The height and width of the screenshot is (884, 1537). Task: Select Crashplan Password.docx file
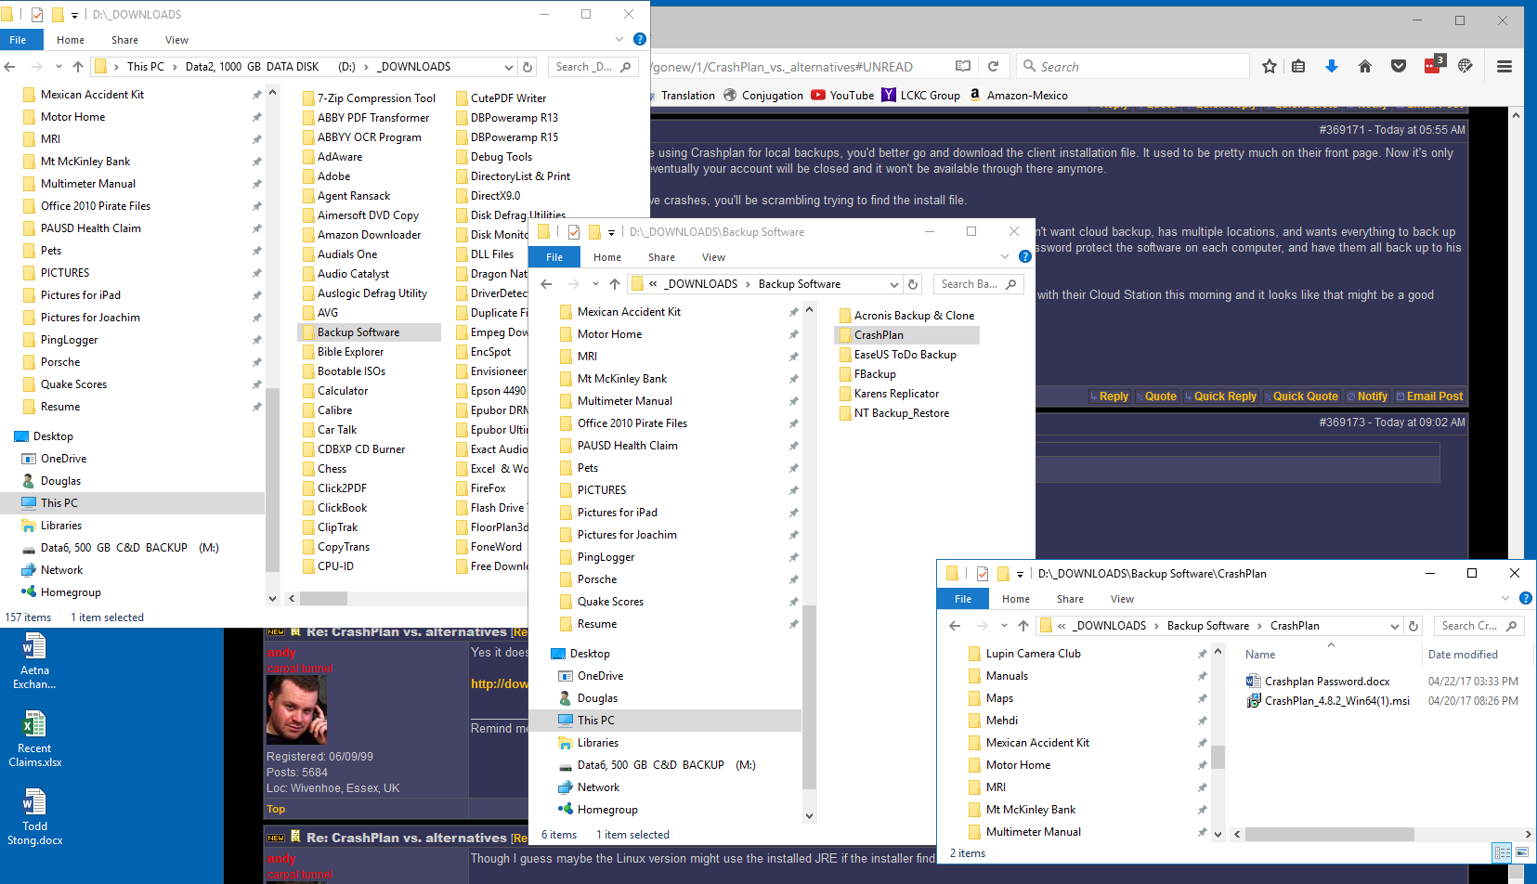coord(1318,682)
